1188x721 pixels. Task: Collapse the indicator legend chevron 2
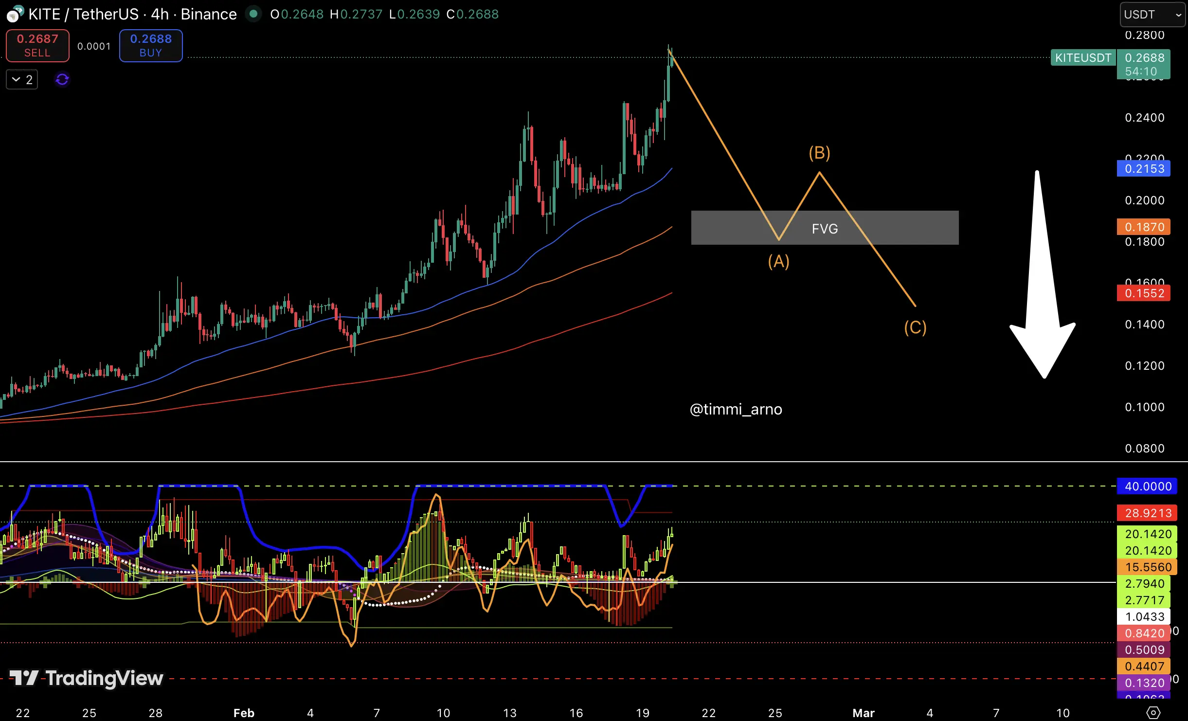coord(22,79)
